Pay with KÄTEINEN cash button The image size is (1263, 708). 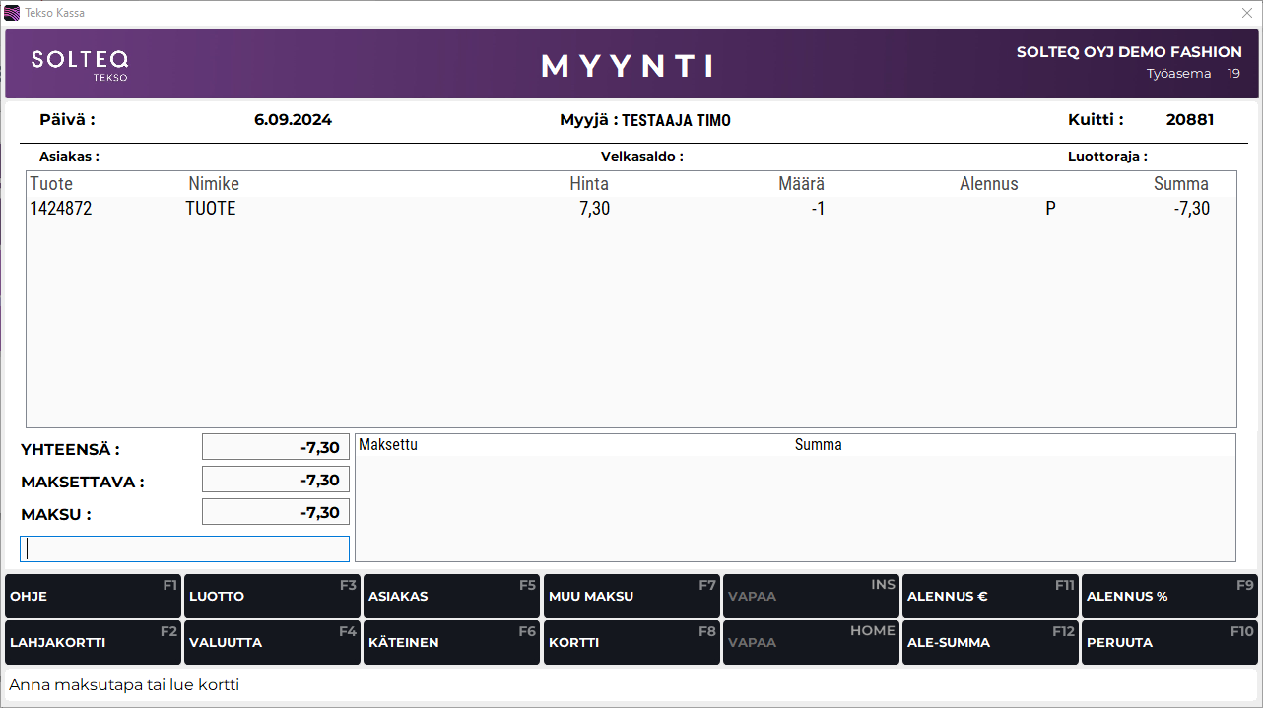(x=451, y=643)
